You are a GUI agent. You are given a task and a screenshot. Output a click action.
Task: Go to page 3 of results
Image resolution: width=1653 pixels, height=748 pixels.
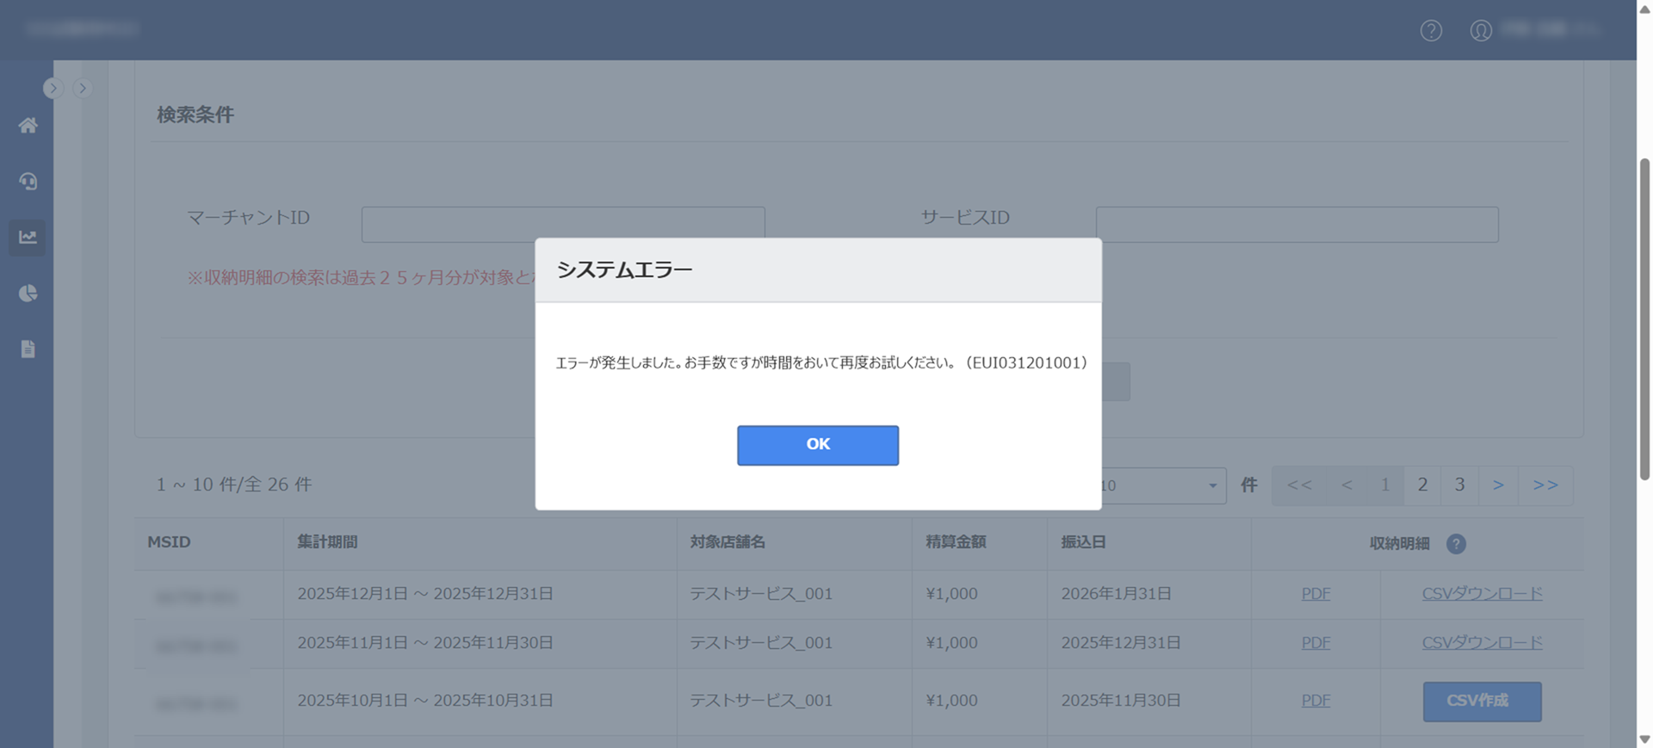(1459, 485)
